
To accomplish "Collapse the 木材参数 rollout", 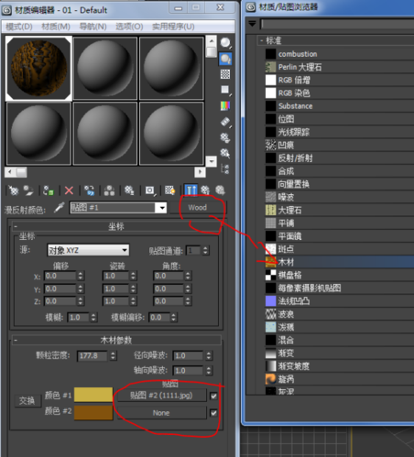I will [x=116, y=340].
